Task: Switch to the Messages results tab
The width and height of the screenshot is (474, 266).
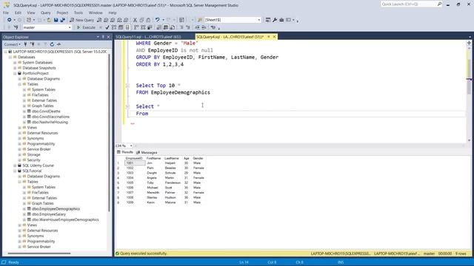Action: point(147,153)
